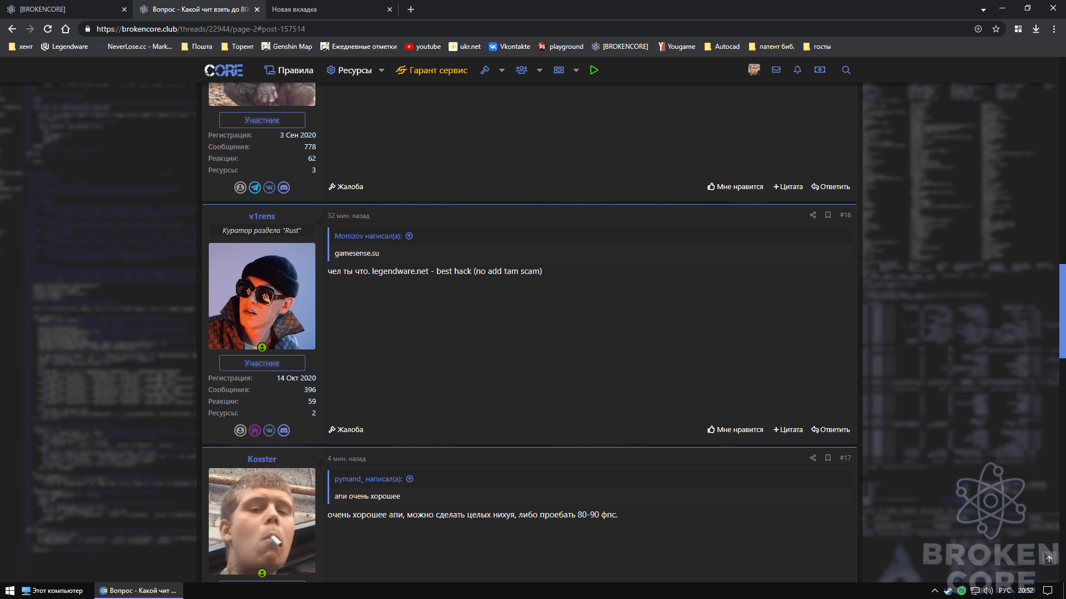
Task: Open v1rens VK contact icon
Action: pos(269,430)
